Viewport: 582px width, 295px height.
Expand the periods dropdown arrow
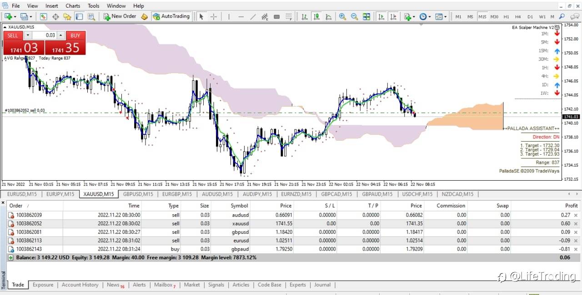[430, 17]
